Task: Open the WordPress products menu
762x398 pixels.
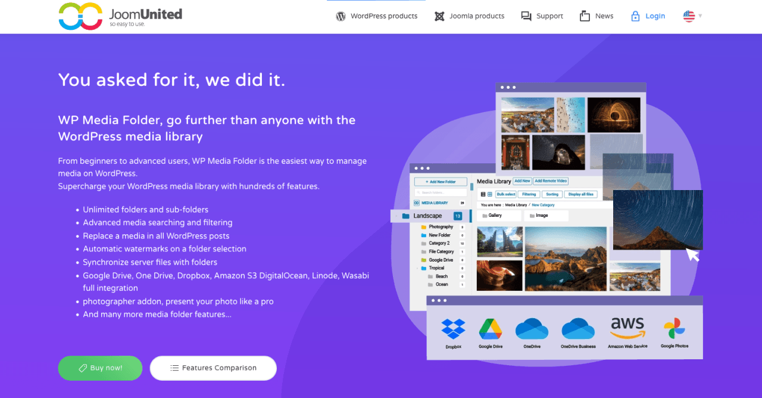Action: pyautogui.click(x=384, y=16)
